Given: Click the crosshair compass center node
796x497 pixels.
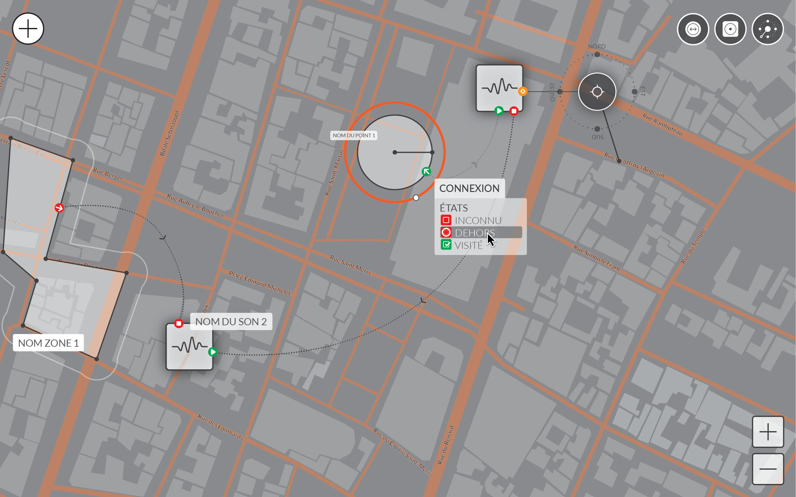Looking at the screenshot, I should (597, 91).
